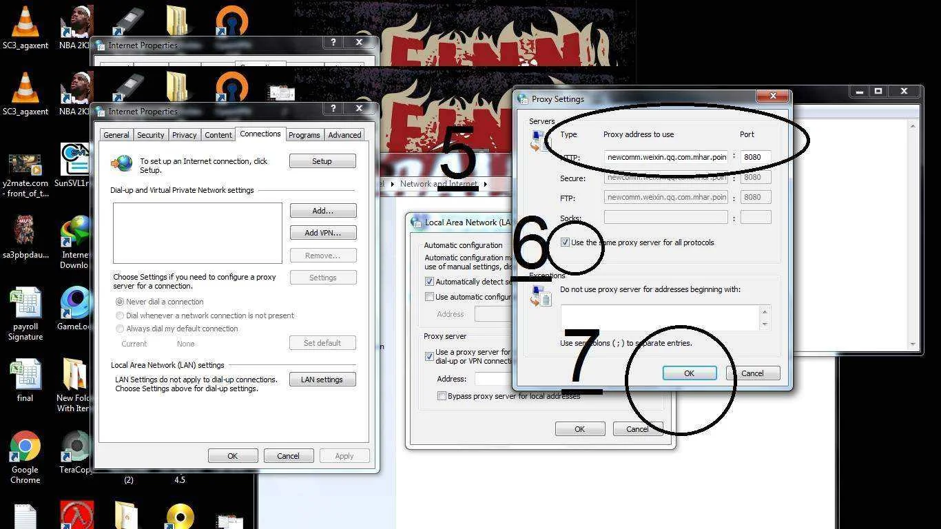Switch to the General tab
The width and height of the screenshot is (941, 529).
pyautogui.click(x=116, y=135)
